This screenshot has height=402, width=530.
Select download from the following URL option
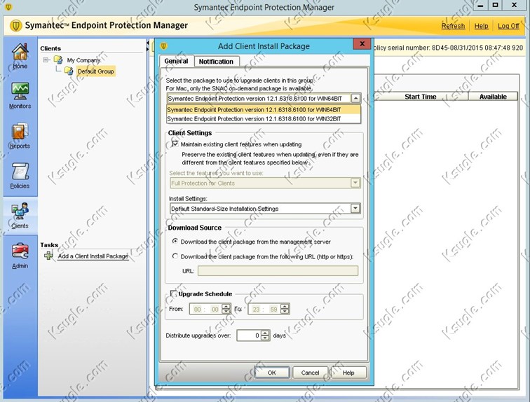[175, 256]
